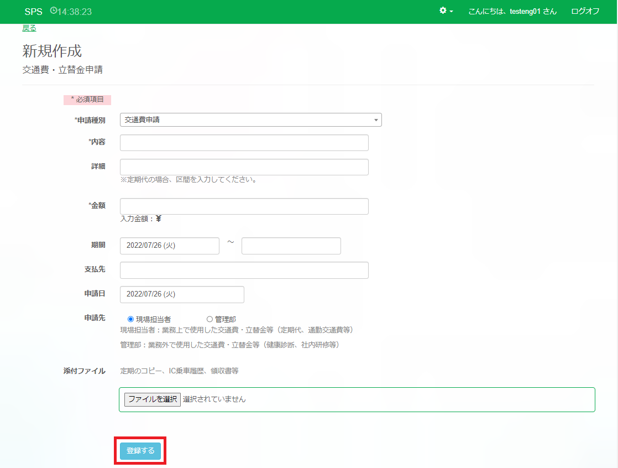Click the clock icon beside the time

[x=53, y=11]
